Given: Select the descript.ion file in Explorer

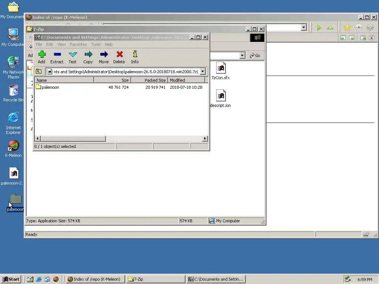Looking at the screenshot, I should 221,98.
